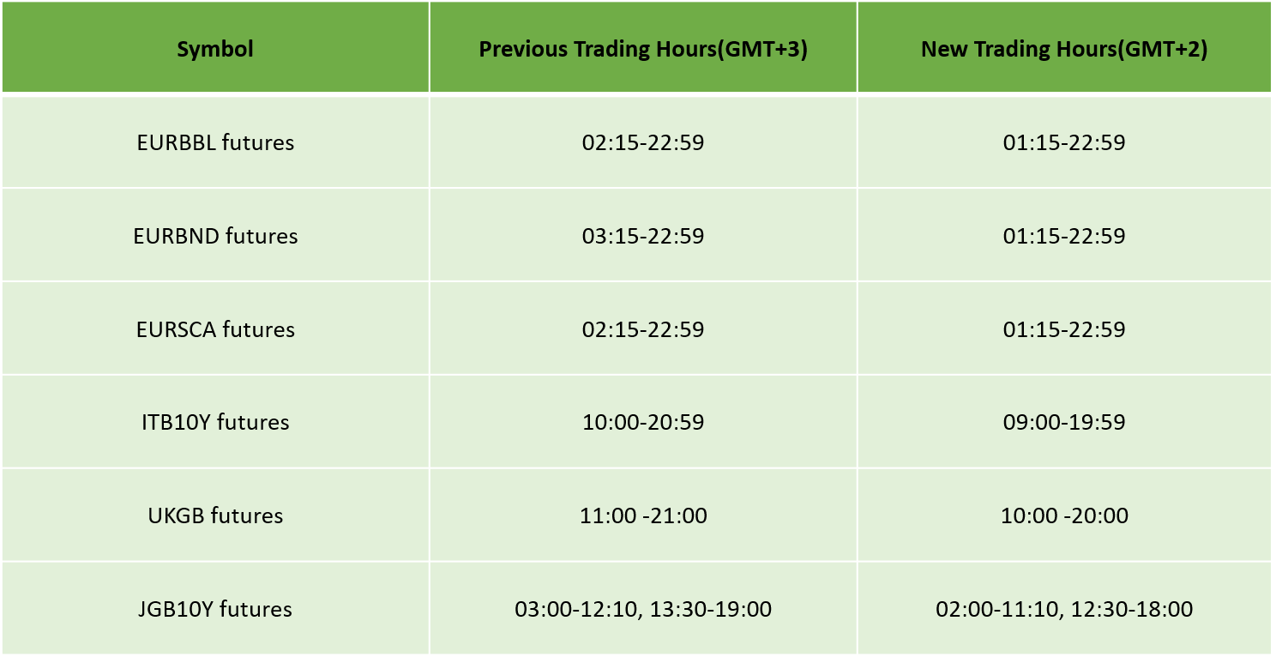Select EURSCA new hours 01:15-22:59 cell
1276x657 pixels.
(x=1064, y=329)
